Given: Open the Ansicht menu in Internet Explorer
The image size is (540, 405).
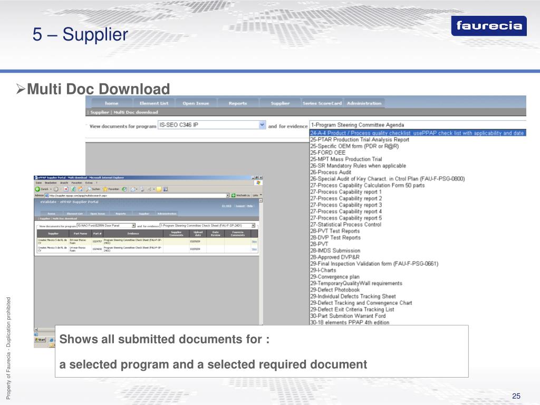Looking at the screenshot, I should (64, 183).
